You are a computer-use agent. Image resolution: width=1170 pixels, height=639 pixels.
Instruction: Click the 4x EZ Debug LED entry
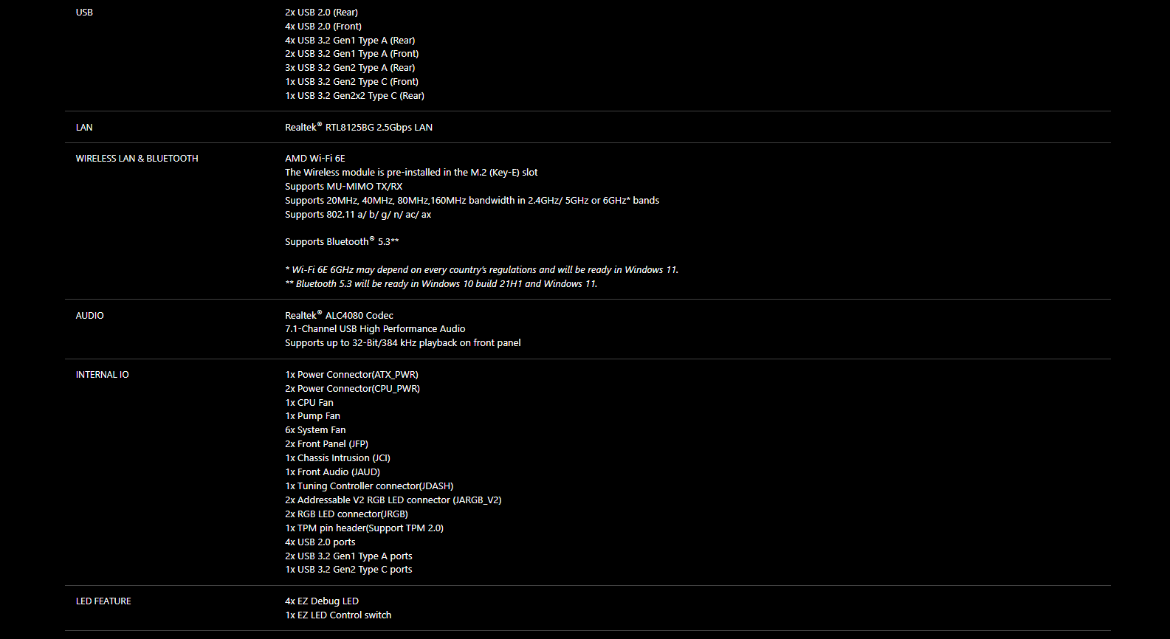322,601
